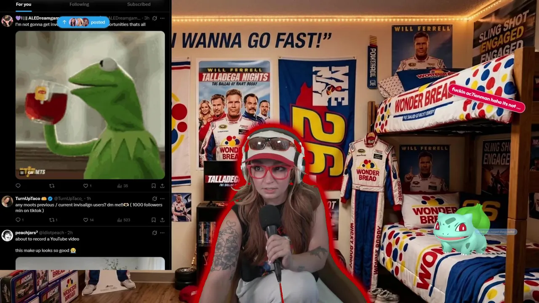539x303 pixels.
Task: Open TurnUpTaco's profile avatar
Action: pyautogui.click(x=7, y=201)
